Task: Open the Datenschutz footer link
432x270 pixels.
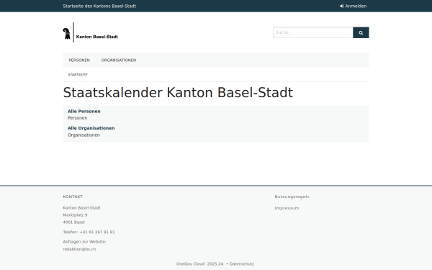Action: [x=242, y=264]
